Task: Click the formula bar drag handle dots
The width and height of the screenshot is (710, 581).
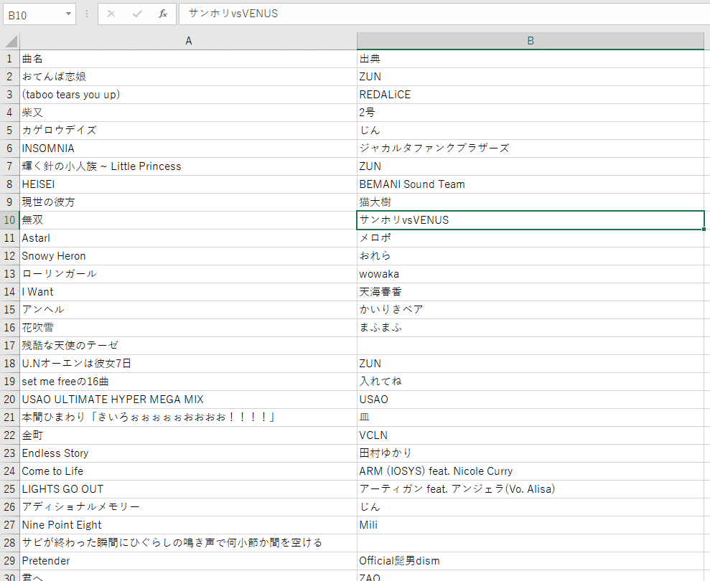Action: tap(86, 14)
